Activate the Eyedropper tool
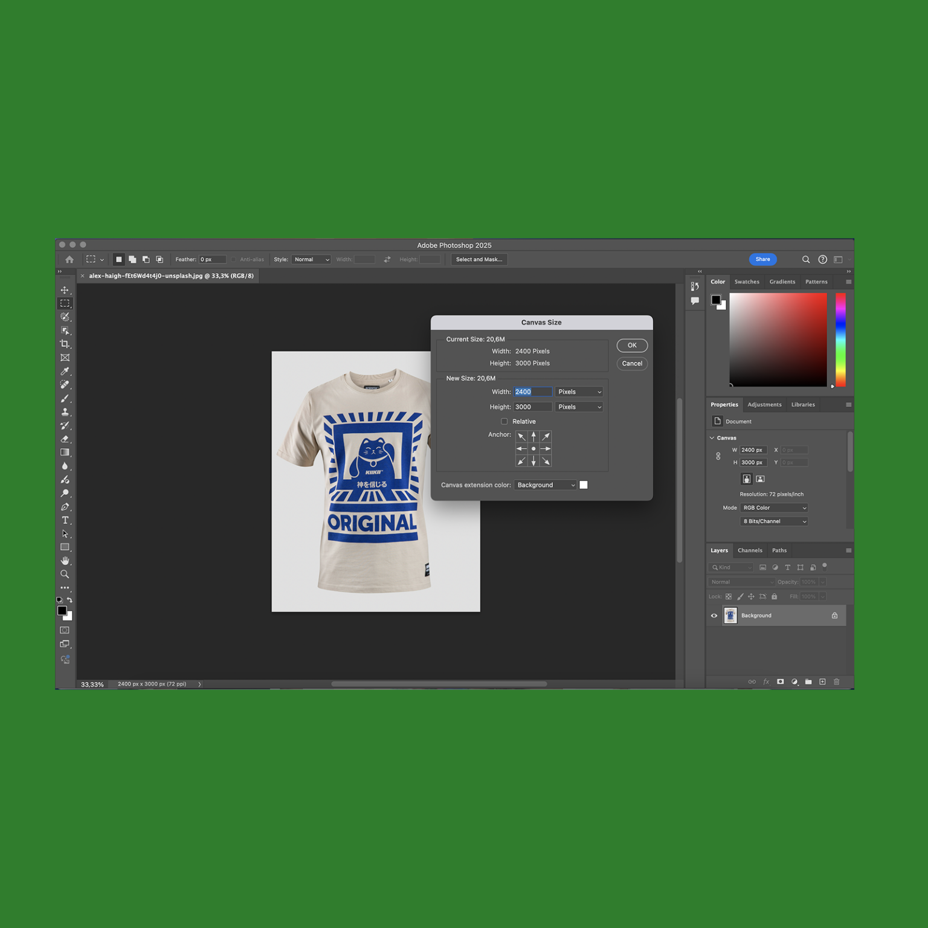The image size is (928, 928). point(65,371)
